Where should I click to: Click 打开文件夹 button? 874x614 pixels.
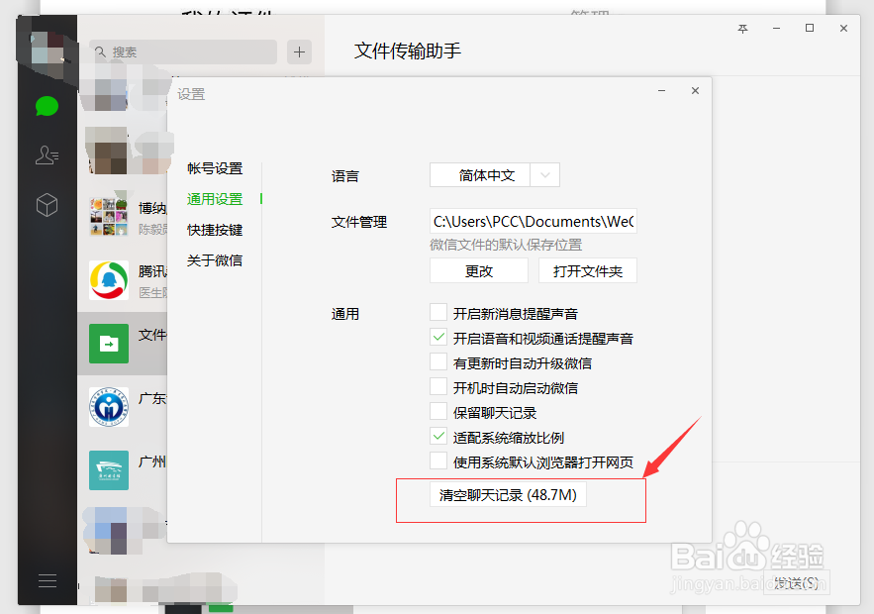click(x=588, y=270)
